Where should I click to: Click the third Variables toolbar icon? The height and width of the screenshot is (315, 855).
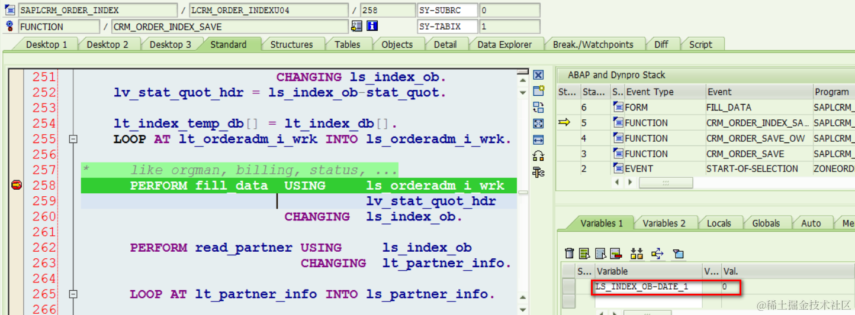tap(600, 254)
